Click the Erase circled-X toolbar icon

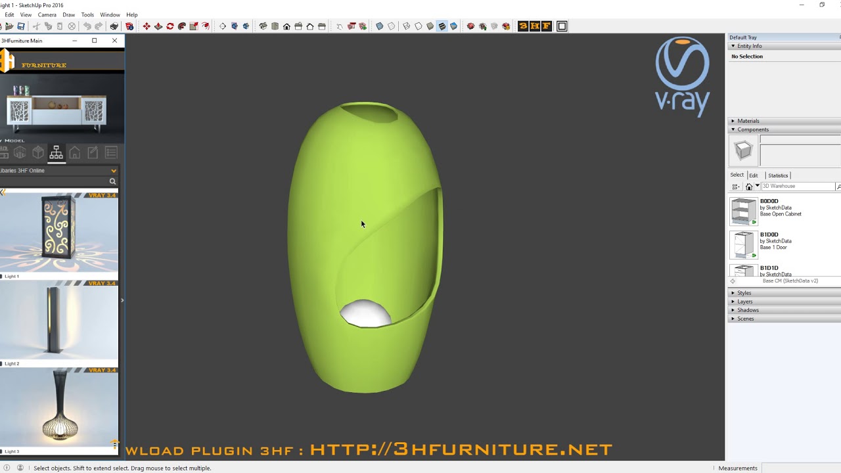click(x=72, y=26)
